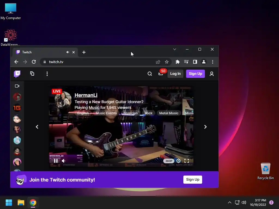This screenshot has width=279, height=209.
Task: Share this page icon in address bar
Action: [158, 62]
